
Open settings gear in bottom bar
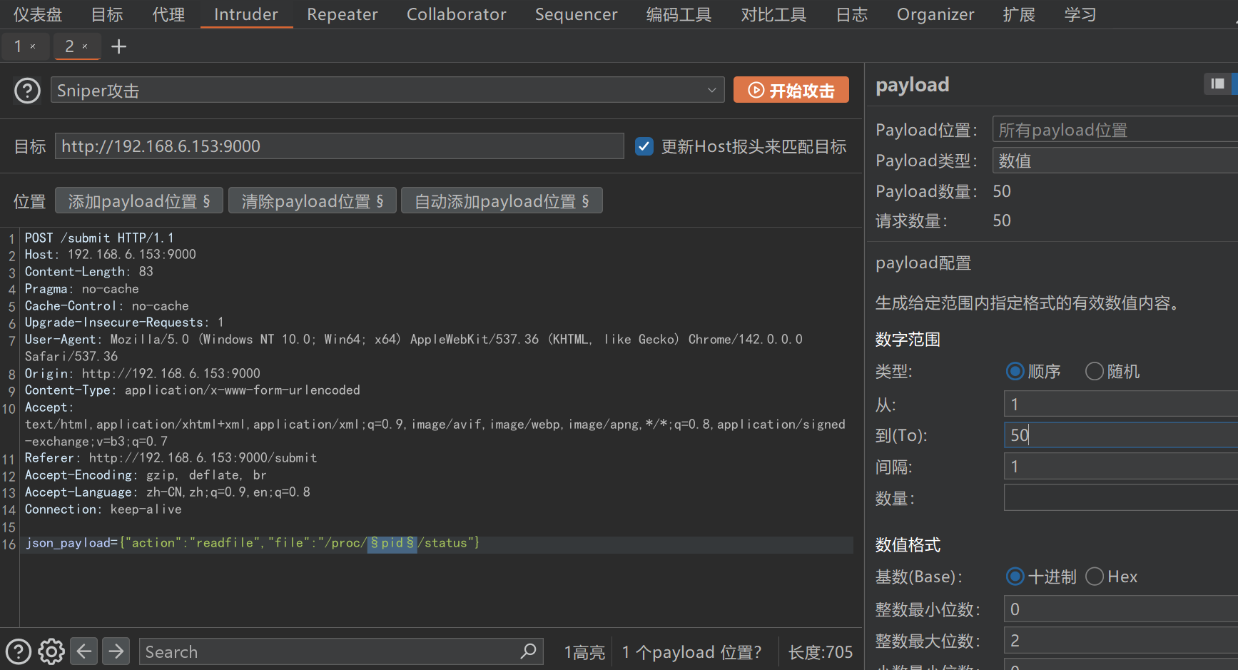[51, 651]
